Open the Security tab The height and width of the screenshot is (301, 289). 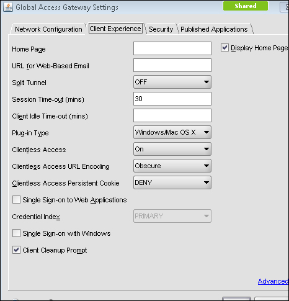(161, 29)
